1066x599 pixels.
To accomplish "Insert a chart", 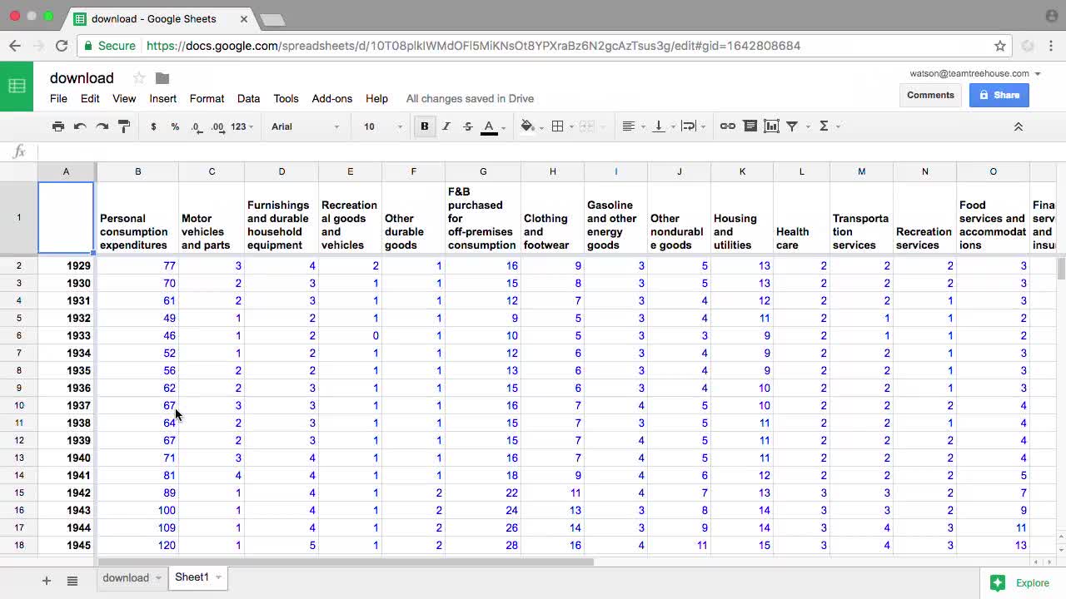I will pyautogui.click(x=770, y=126).
